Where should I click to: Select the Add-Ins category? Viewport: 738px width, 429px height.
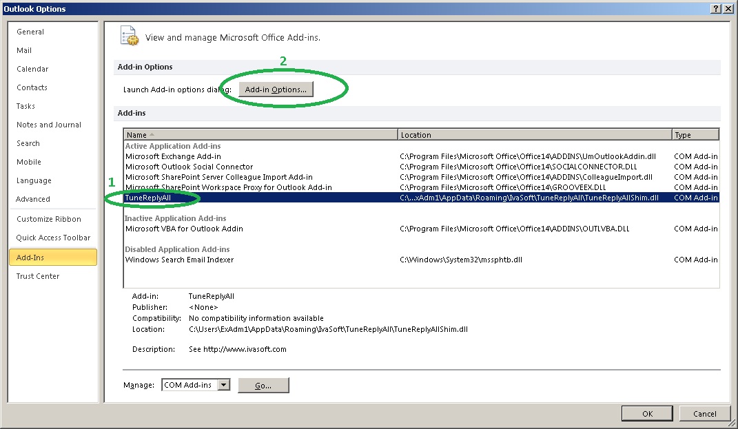click(52, 258)
